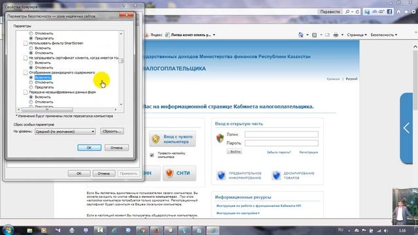Screen dimensions: 418x235
Task: Expand Литва хочет favorites bar item arrow
Action: pyautogui.click(x=214, y=35)
